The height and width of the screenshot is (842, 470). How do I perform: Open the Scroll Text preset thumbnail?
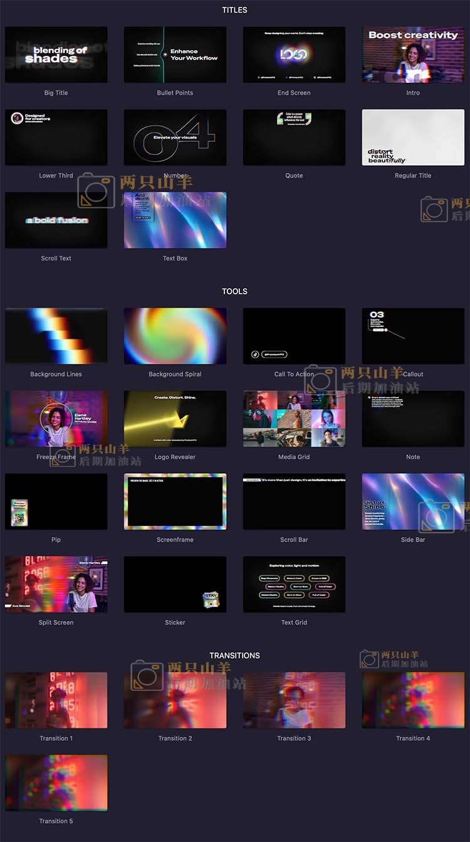pos(56,220)
